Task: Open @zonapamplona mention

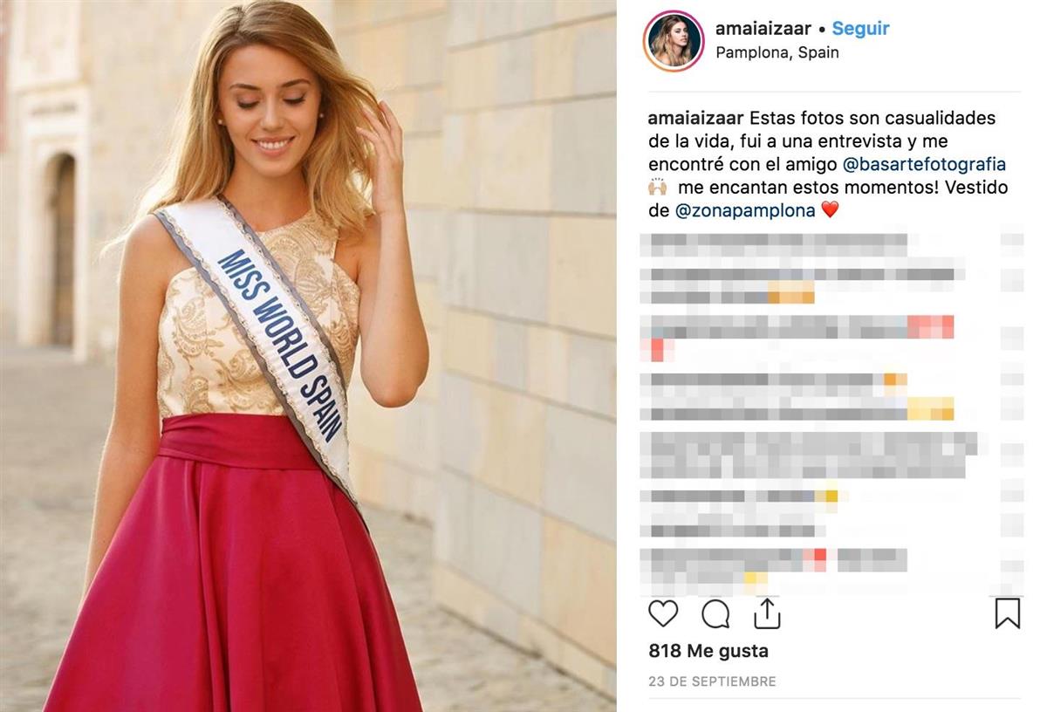Action: (745, 210)
